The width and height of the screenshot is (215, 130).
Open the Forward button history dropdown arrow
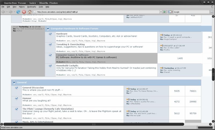tap(14, 12)
